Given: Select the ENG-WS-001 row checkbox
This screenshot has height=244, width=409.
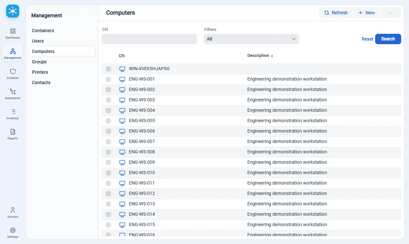Looking at the screenshot, I should pyautogui.click(x=108, y=79).
